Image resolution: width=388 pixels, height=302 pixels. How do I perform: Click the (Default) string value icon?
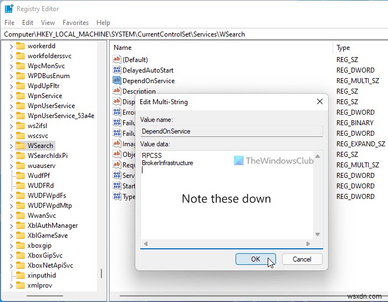(x=116, y=59)
